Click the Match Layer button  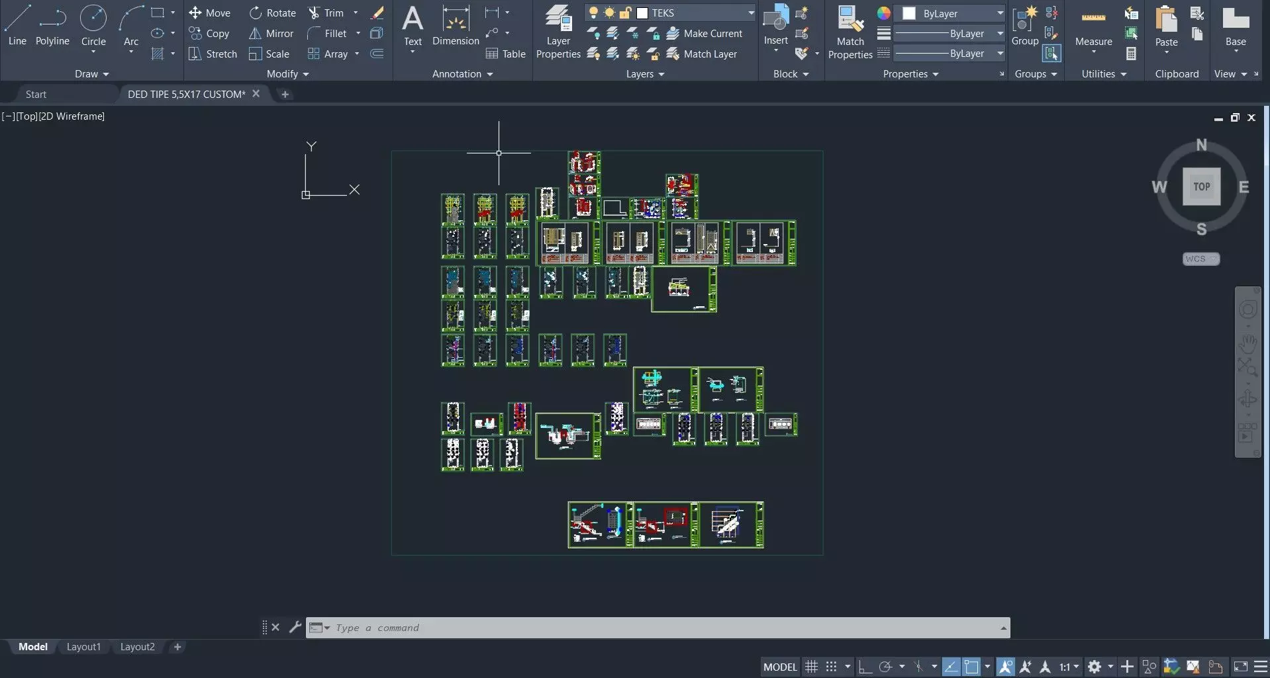point(702,54)
